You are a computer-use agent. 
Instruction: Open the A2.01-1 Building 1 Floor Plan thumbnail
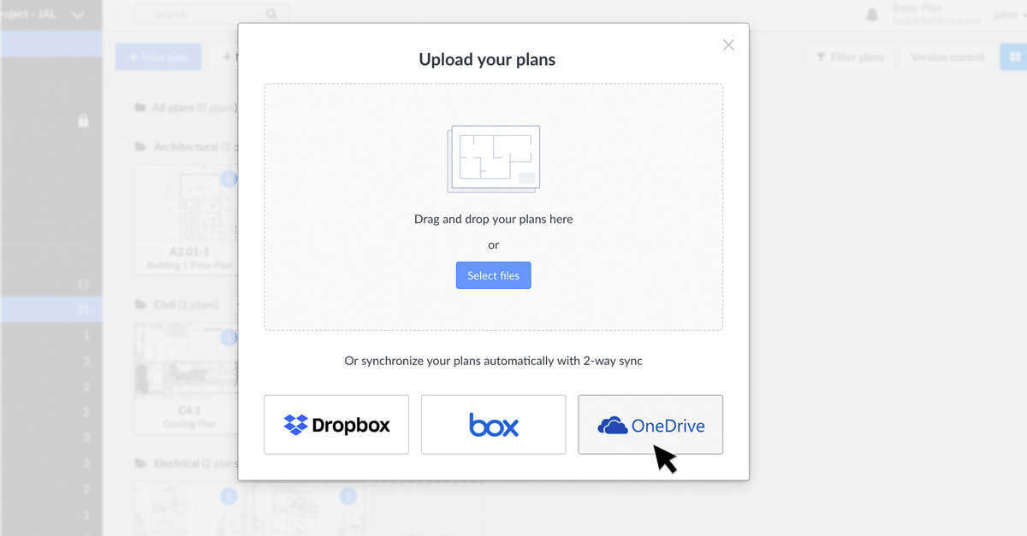click(x=186, y=220)
